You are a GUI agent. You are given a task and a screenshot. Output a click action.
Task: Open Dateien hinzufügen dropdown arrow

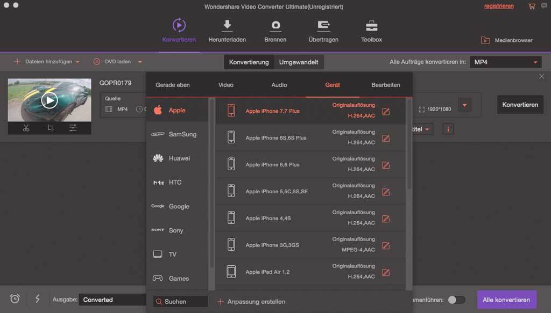[x=77, y=62]
